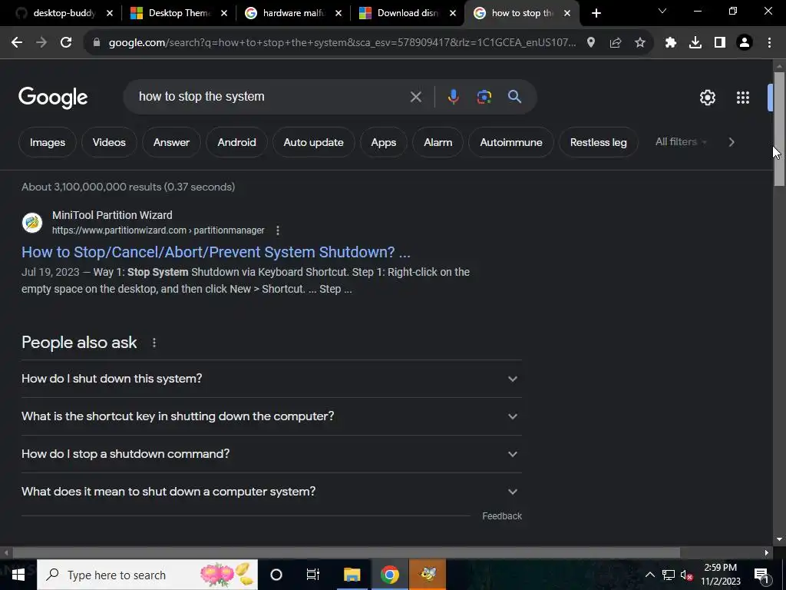
Task: Toggle the Chrome side panel icon
Action: click(720, 43)
